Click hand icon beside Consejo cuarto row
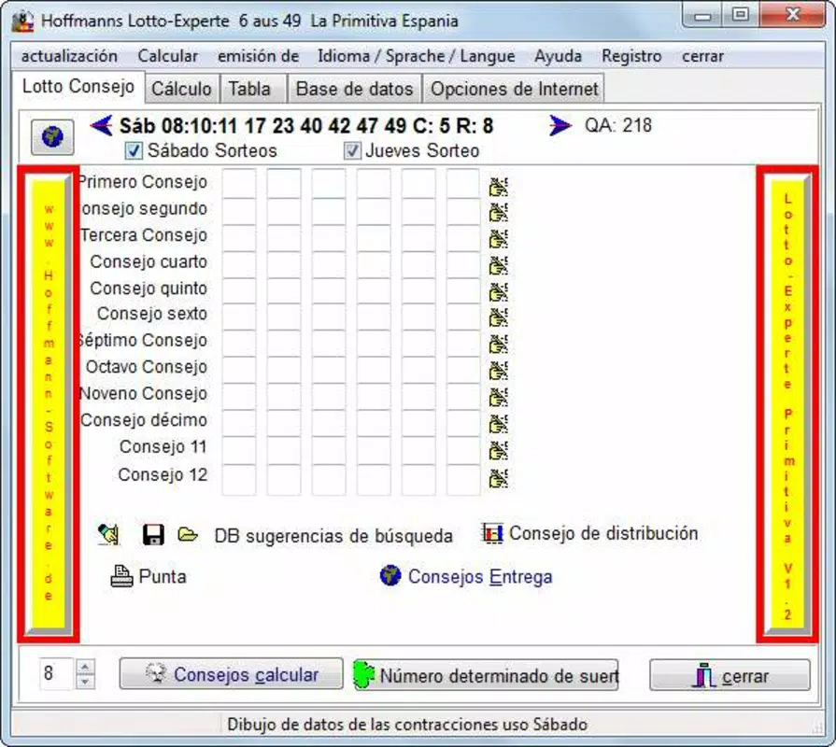 [498, 265]
